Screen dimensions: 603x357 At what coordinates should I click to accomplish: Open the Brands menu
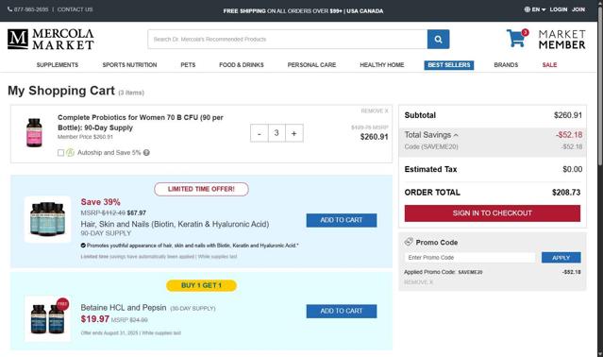(x=506, y=65)
